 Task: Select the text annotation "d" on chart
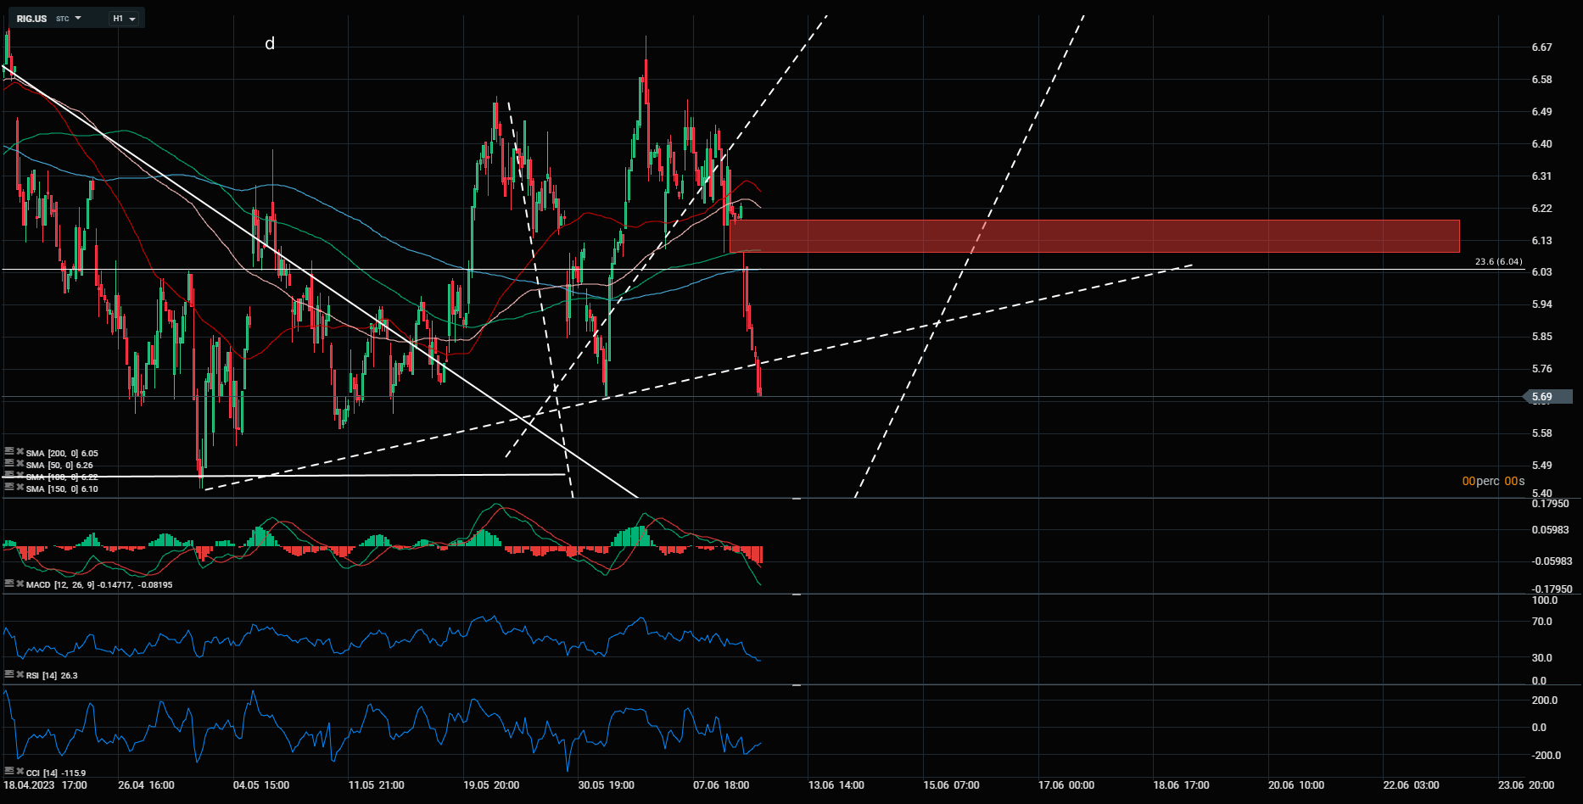tap(270, 43)
